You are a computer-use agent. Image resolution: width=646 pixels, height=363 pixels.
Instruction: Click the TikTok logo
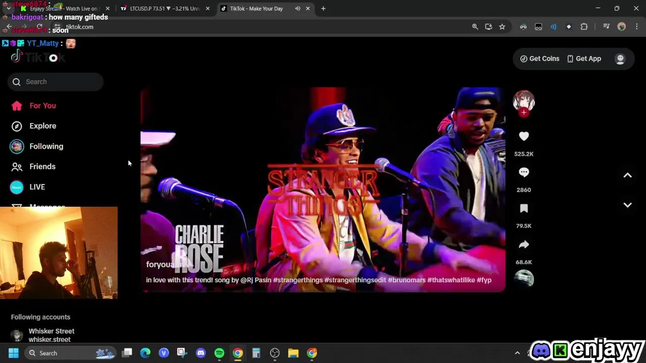(x=38, y=57)
